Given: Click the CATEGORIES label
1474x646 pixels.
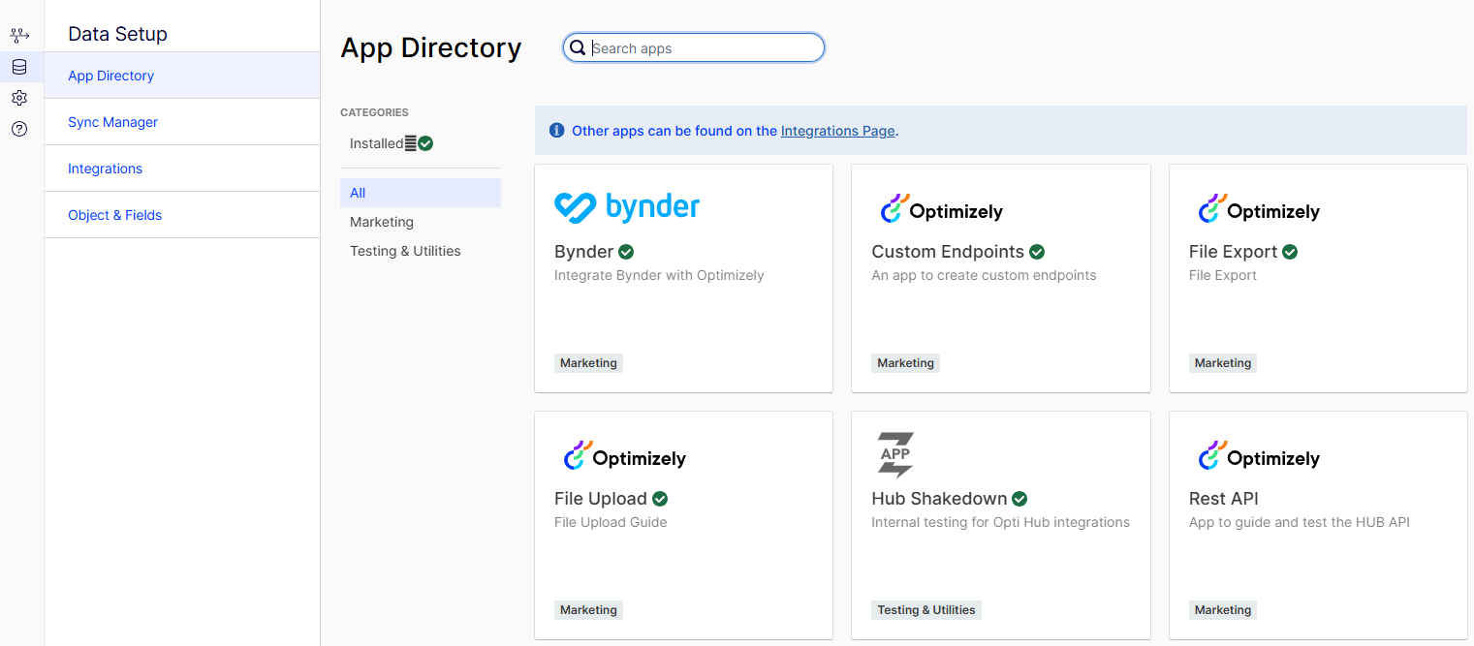Looking at the screenshot, I should (374, 112).
